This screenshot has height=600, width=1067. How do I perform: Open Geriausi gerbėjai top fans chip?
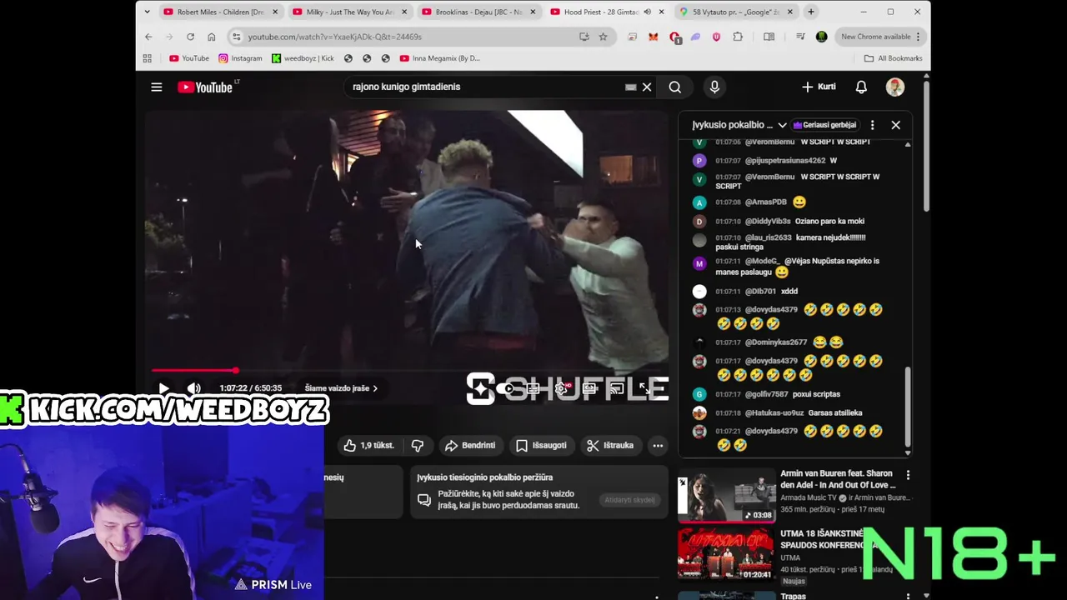825,125
